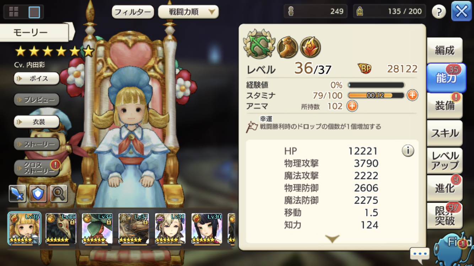Open the 戦闘力順 sort dropdown
Viewport: 474px width, 266px height.
pyautogui.click(x=188, y=12)
